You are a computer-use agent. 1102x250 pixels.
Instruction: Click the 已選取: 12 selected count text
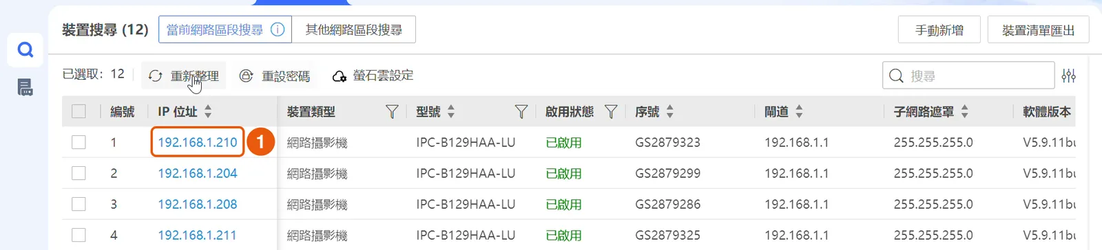click(94, 74)
